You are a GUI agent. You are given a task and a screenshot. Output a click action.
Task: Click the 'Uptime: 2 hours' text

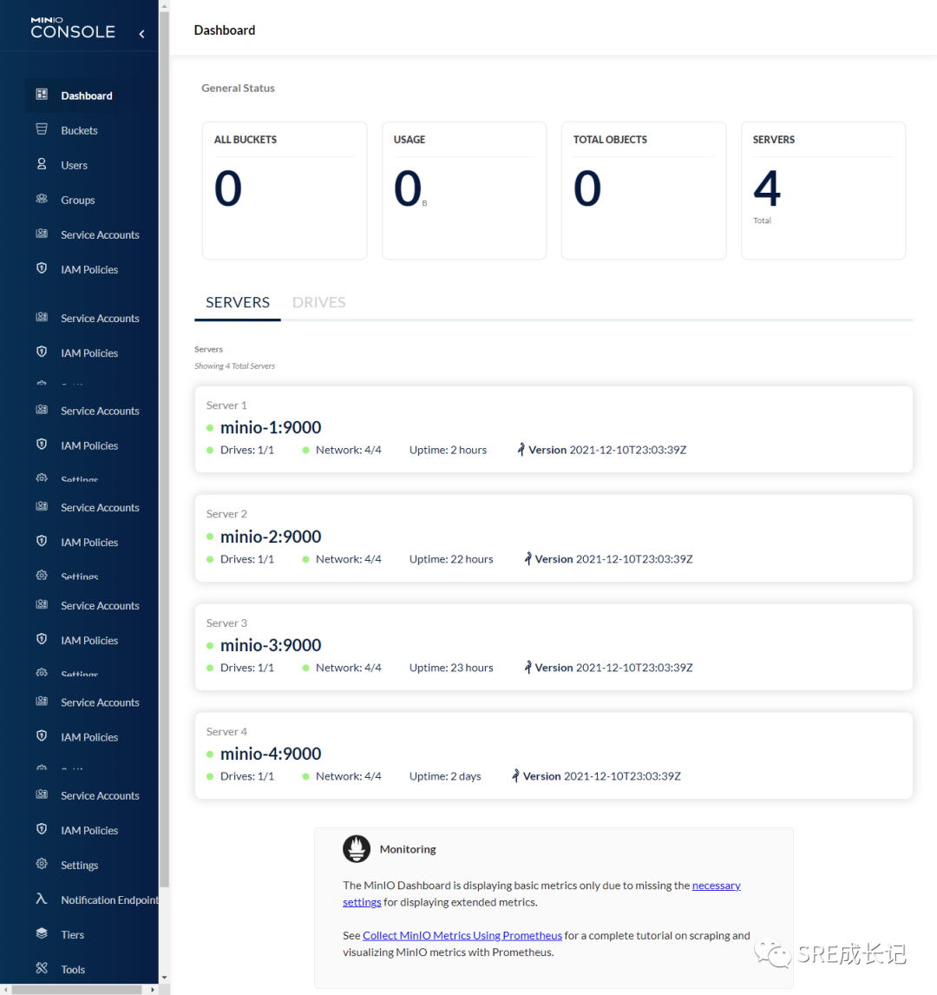pos(449,450)
